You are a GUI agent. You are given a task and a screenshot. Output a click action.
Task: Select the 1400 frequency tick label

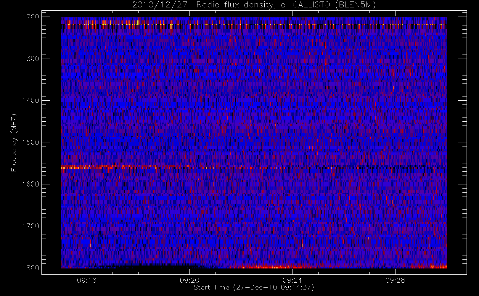coord(31,101)
